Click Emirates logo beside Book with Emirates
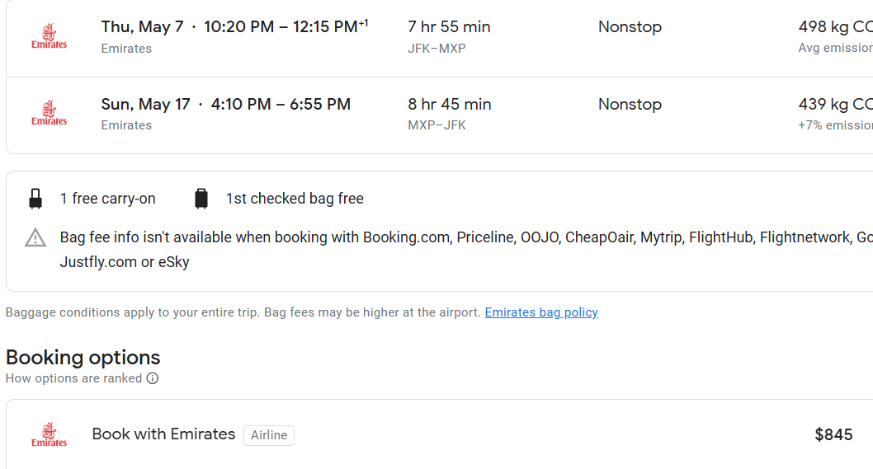 click(49, 434)
